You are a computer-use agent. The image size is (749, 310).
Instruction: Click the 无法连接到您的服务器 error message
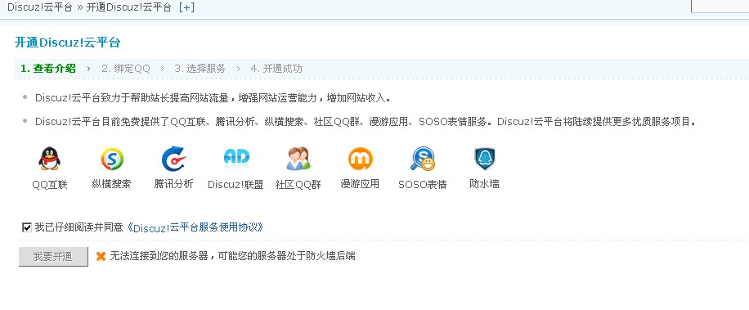click(232, 256)
